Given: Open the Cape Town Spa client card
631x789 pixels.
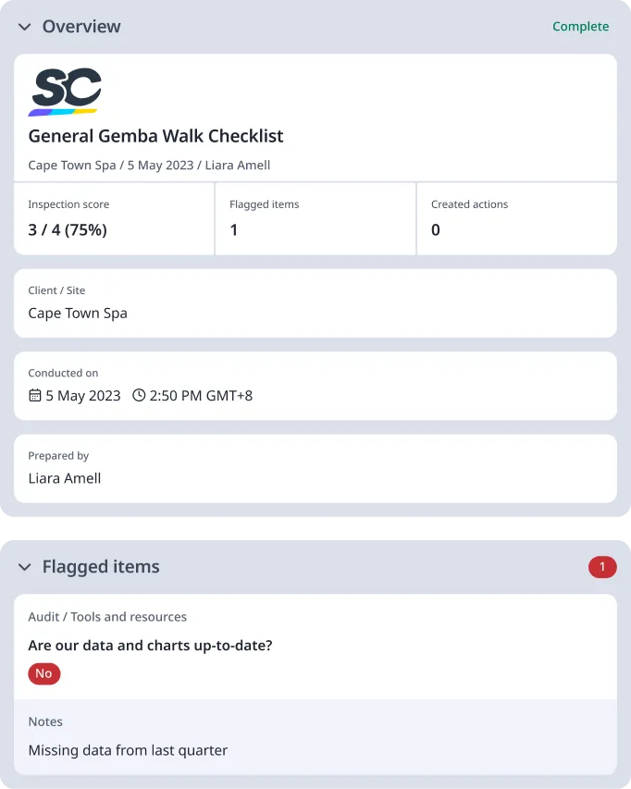Looking at the screenshot, I should tap(315, 302).
